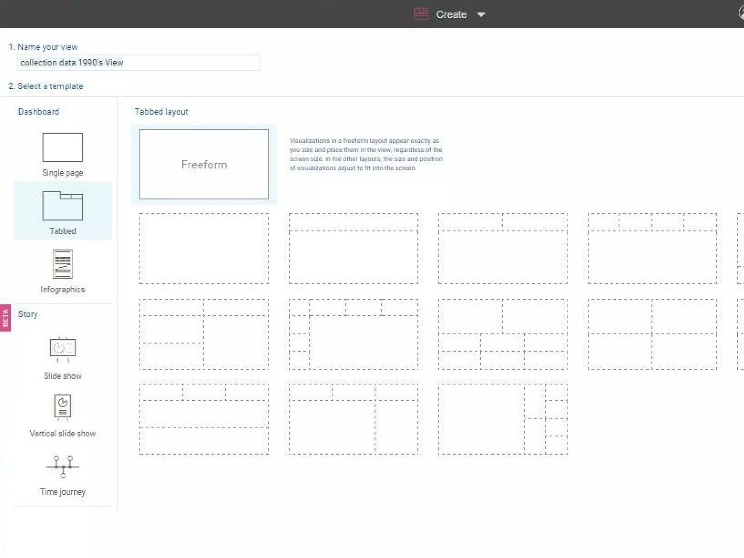744x558 pixels.
Task: Choose layout with four top header cells
Action: (x=652, y=248)
